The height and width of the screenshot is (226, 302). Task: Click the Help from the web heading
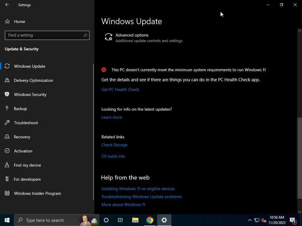click(x=125, y=177)
